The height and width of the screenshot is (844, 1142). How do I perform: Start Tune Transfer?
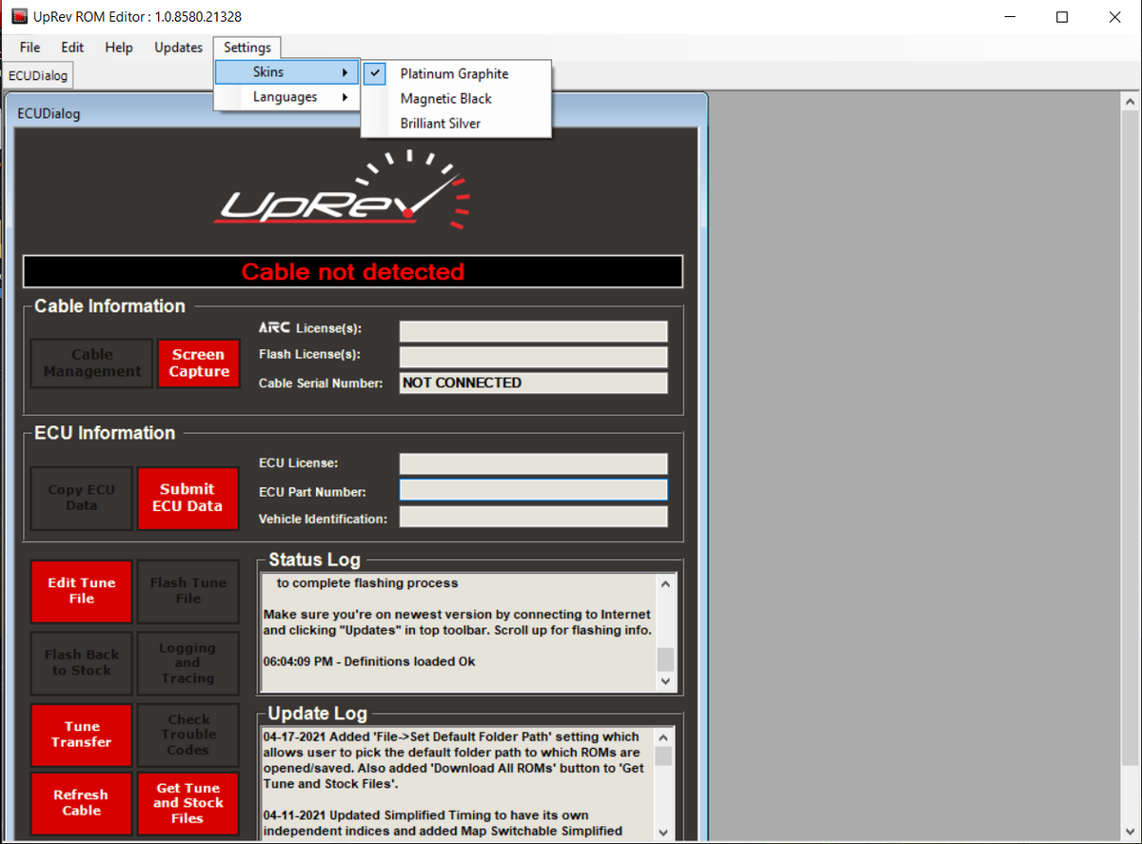tap(81, 735)
